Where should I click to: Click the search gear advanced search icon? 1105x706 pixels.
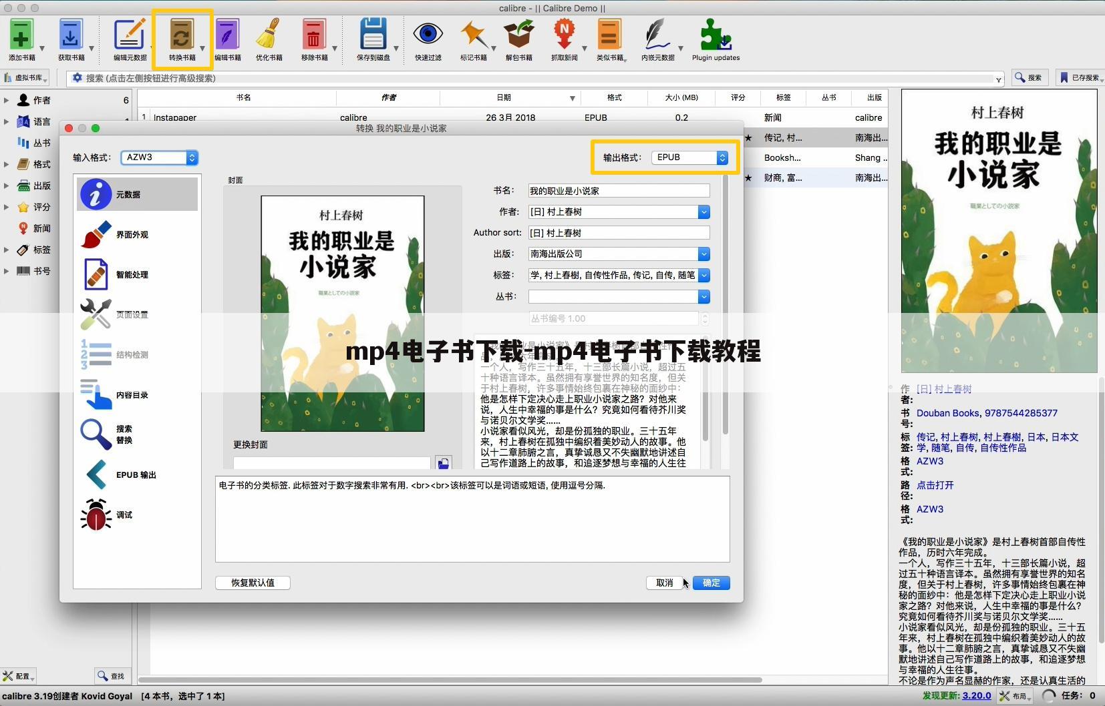pyautogui.click(x=77, y=78)
